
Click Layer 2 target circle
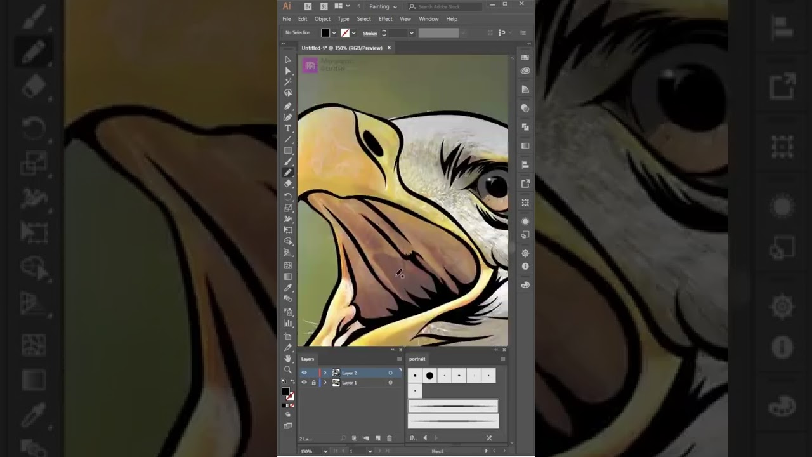390,373
